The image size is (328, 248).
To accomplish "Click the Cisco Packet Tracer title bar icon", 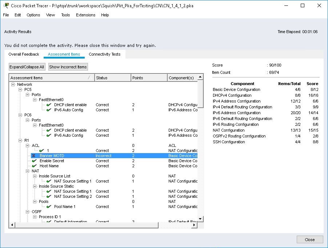I will pos(6,5).
